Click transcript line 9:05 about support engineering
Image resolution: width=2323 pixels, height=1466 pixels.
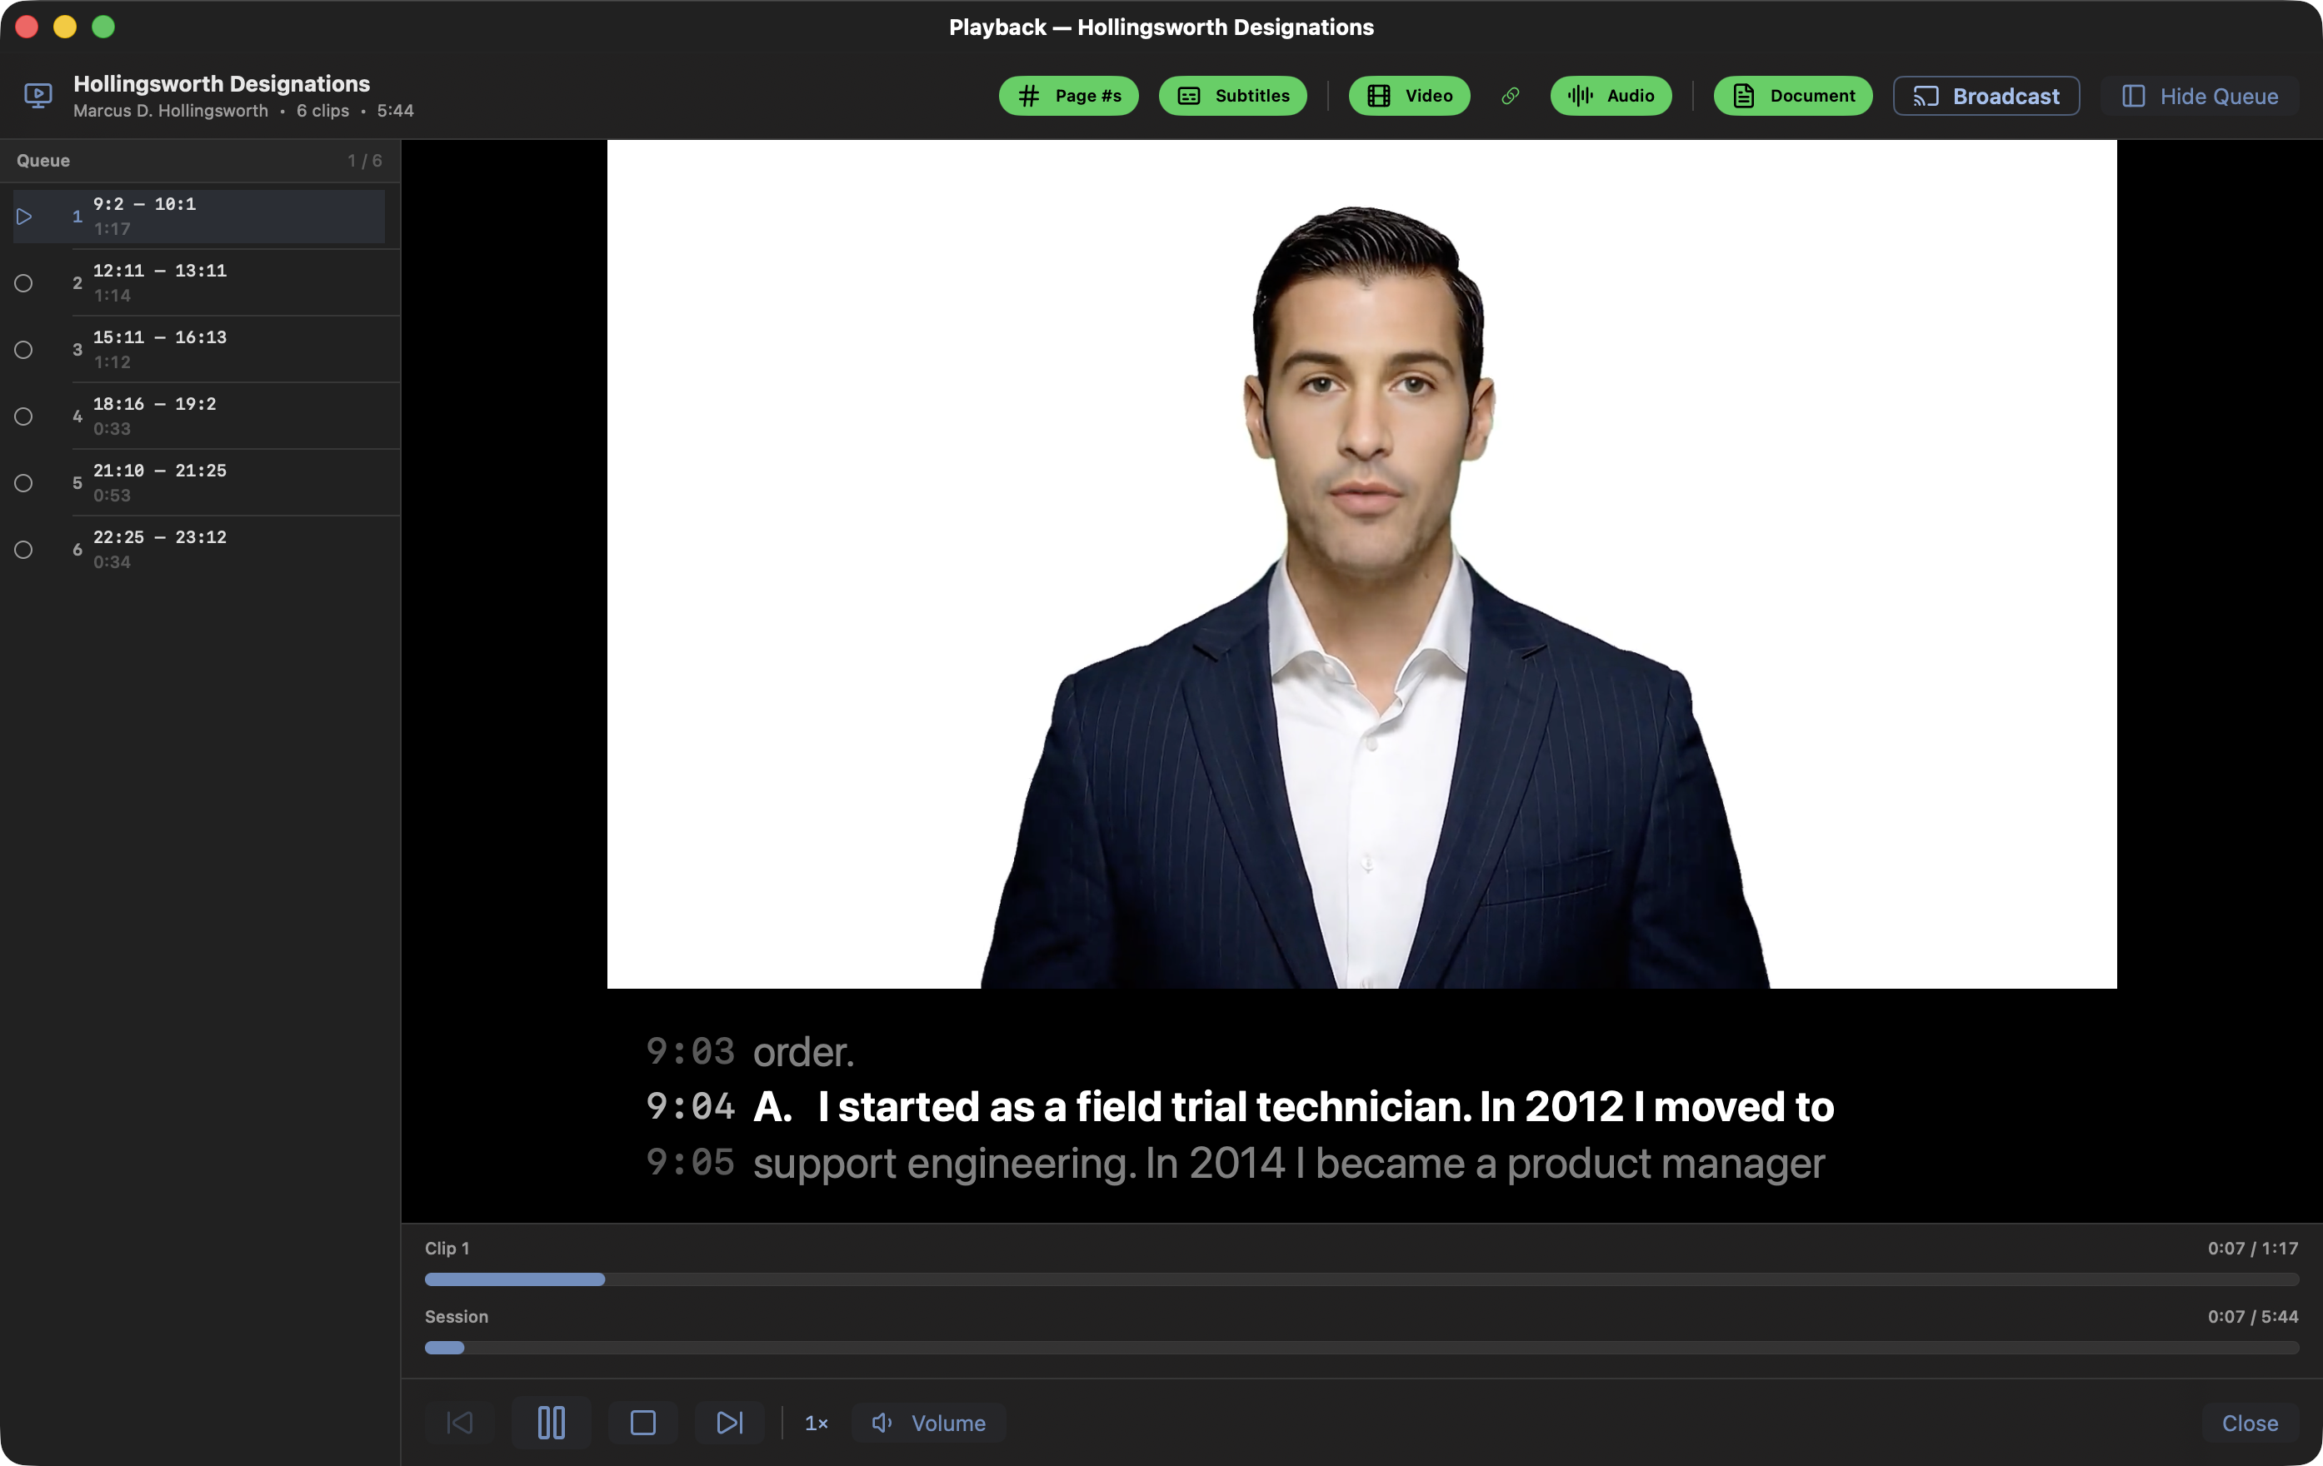pos(1235,1163)
